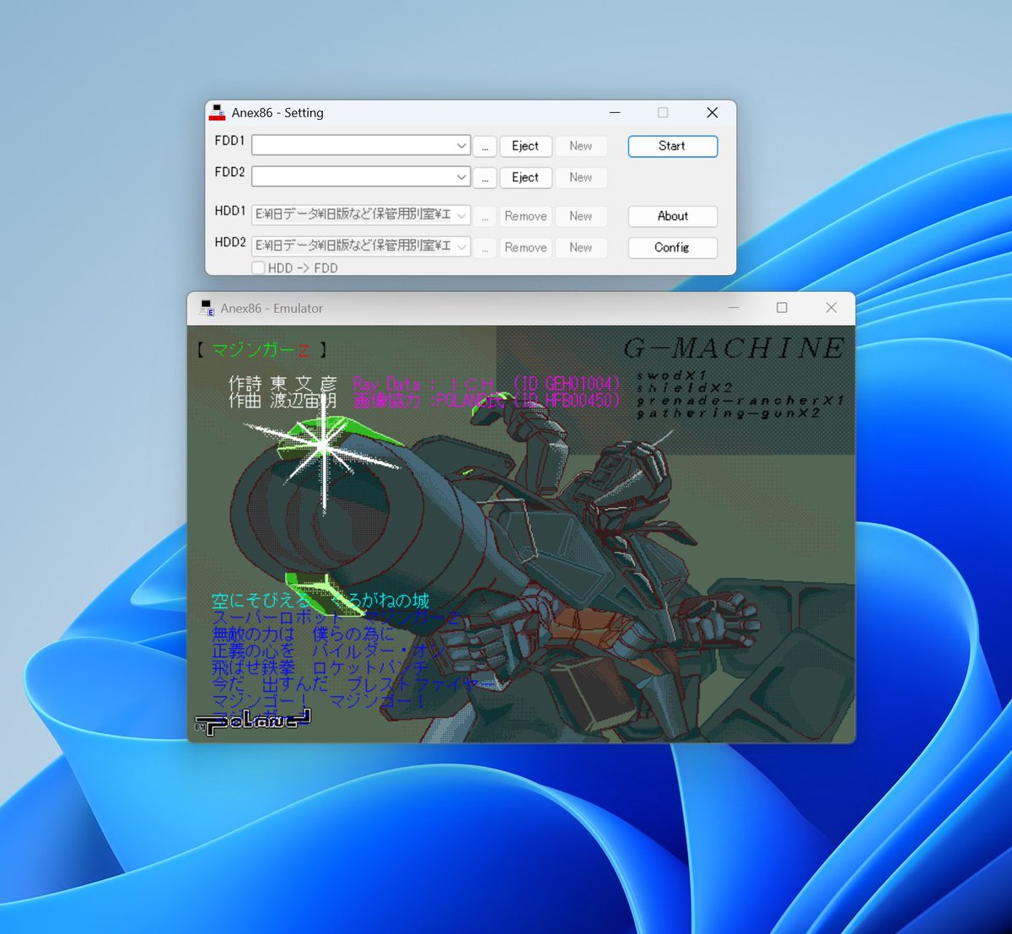
Task: Click the G-MACHINE title in emulator screen
Action: 734,348
